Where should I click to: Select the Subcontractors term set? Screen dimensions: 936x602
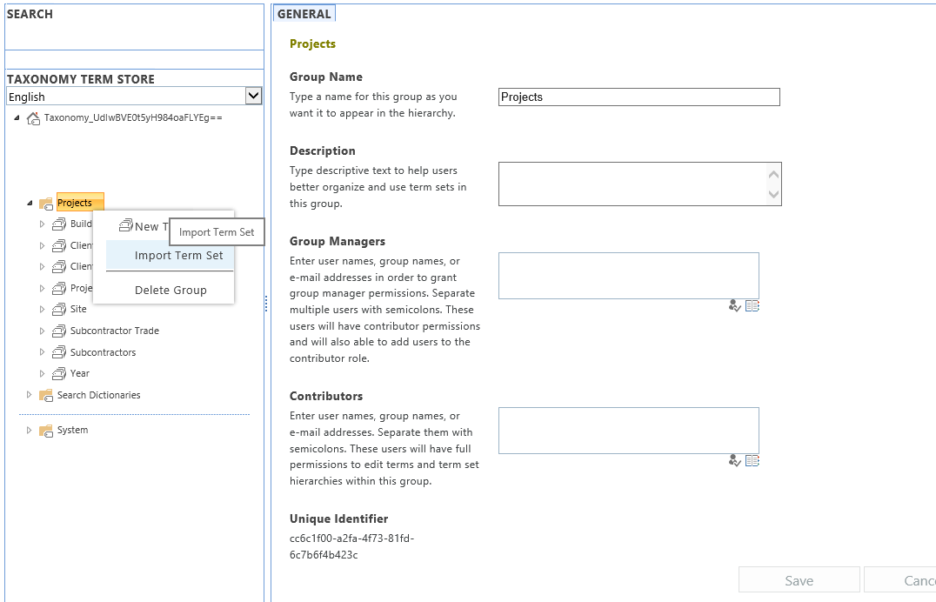104,352
